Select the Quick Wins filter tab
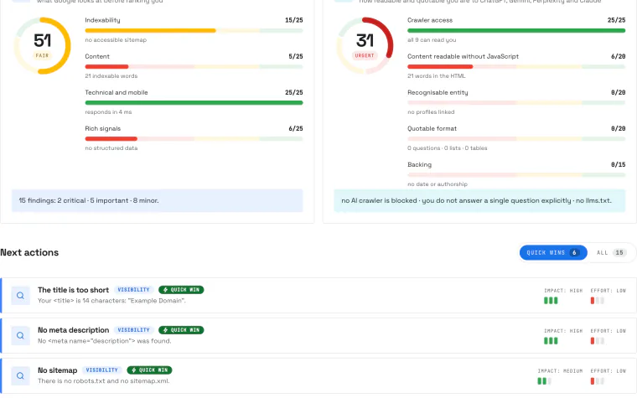The image size is (637, 398). coord(553,252)
